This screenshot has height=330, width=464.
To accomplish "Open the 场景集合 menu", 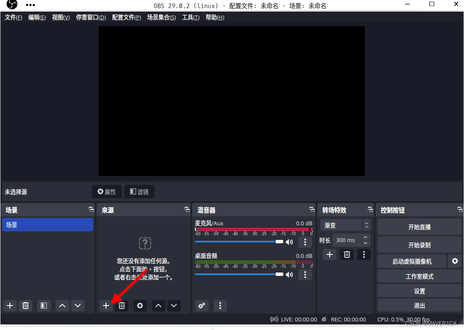I will pos(161,18).
